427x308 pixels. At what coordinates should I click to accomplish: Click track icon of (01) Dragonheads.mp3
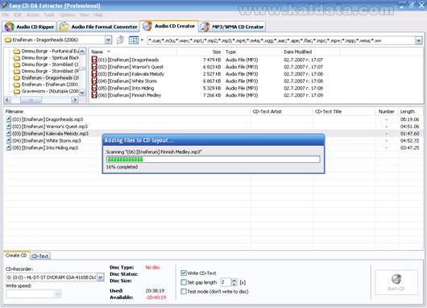click(9, 119)
